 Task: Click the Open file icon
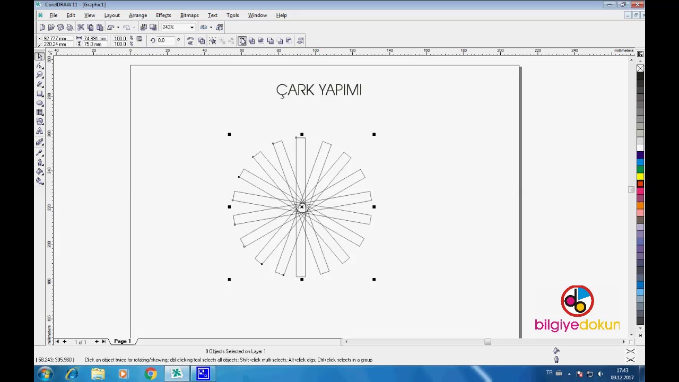(x=51, y=27)
